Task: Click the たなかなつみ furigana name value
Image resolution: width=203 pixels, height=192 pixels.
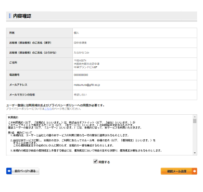Action: 81,53
